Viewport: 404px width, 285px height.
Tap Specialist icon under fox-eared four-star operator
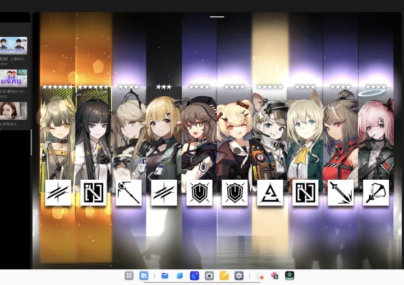click(305, 193)
